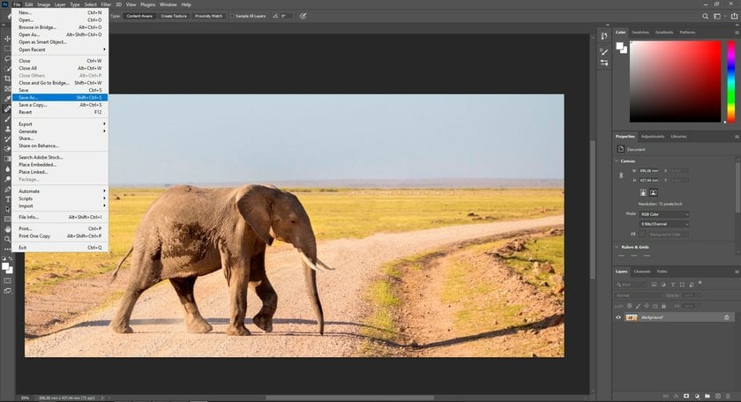Select the Clone Stamp tool

click(7, 129)
